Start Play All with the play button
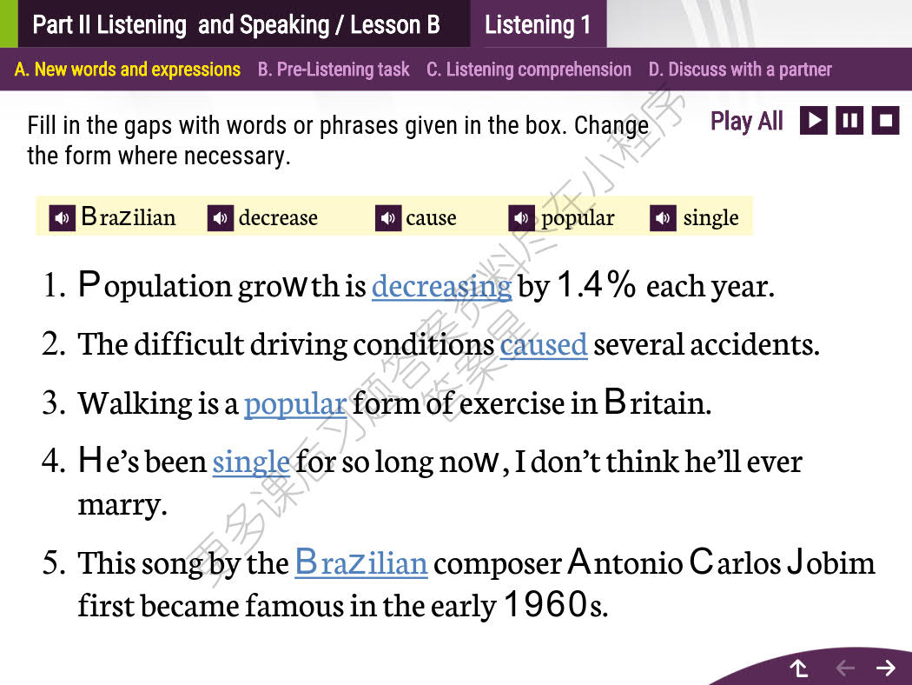The image size is (912, 685). [814, 121]
